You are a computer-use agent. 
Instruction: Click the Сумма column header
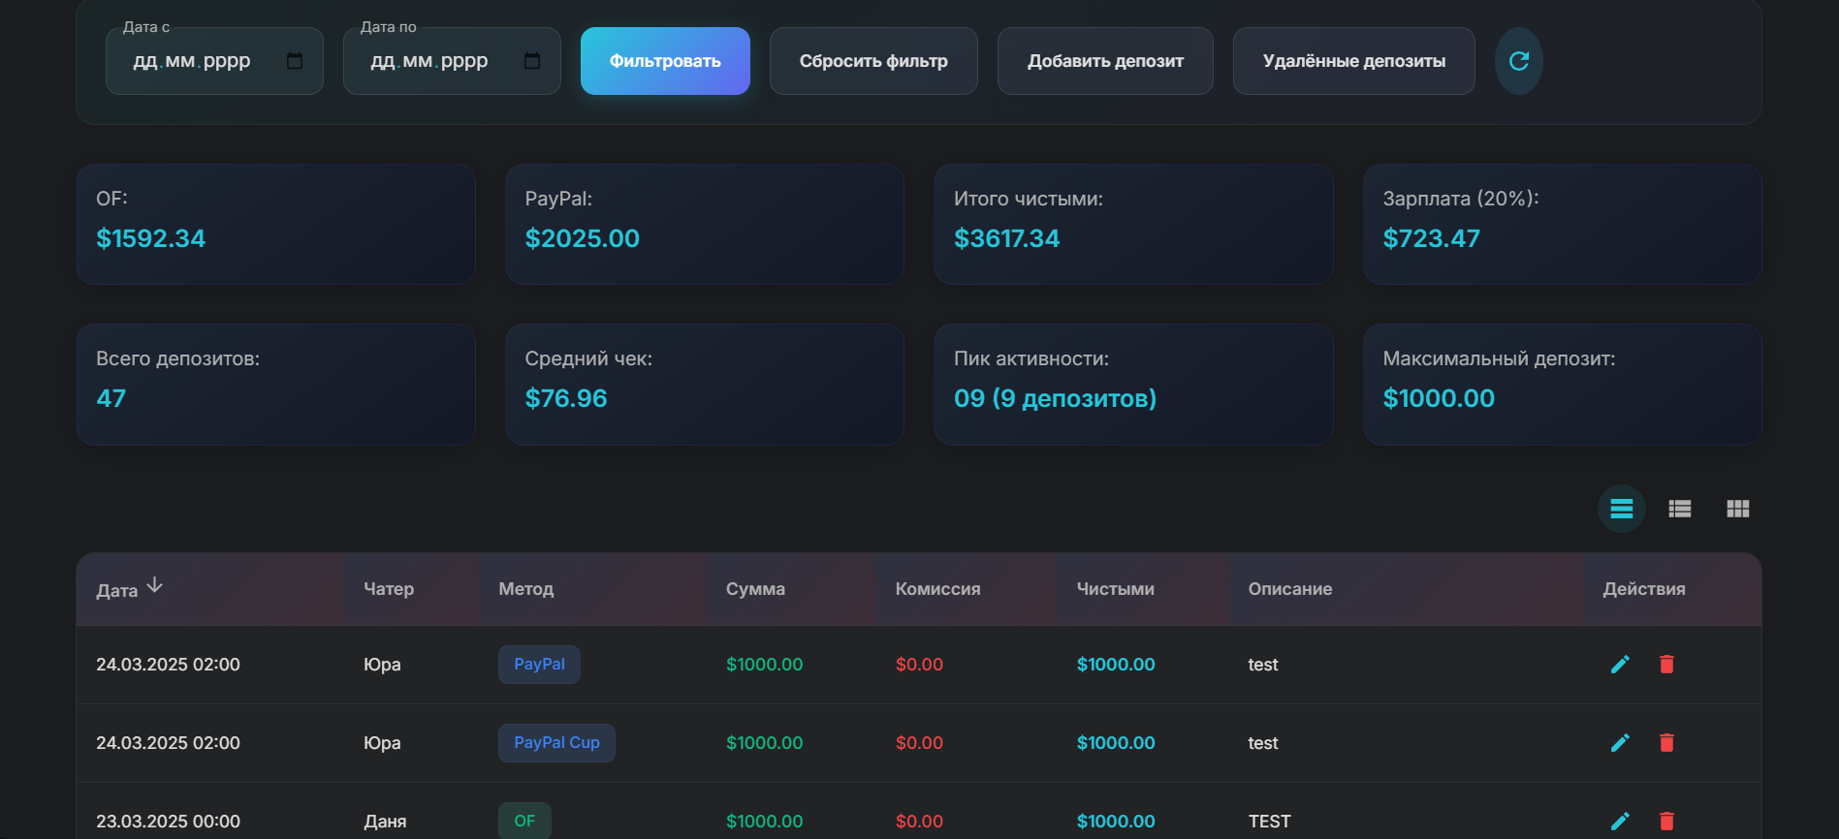coord(755,589)
